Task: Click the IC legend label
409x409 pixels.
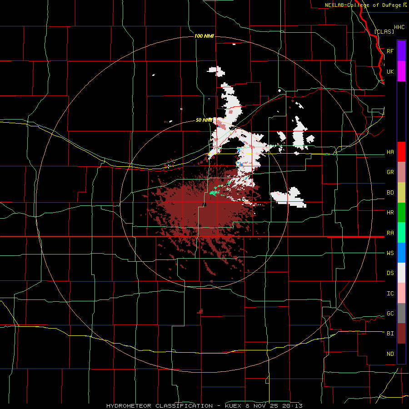Action: point(390,294)
